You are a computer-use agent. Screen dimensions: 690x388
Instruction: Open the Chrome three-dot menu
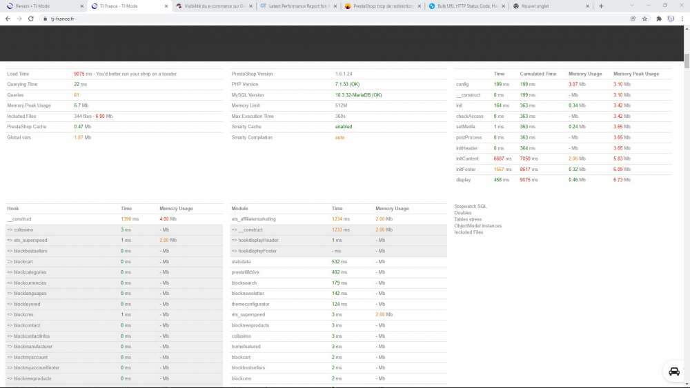coord(682,19)
